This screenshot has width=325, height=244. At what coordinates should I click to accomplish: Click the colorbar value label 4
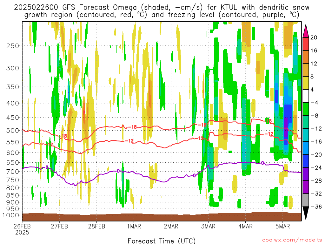coord(312,90)
